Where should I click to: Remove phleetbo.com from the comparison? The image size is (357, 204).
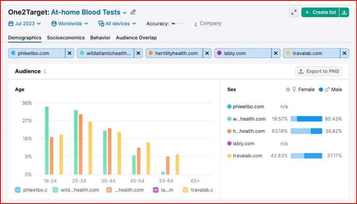(69, 53)
